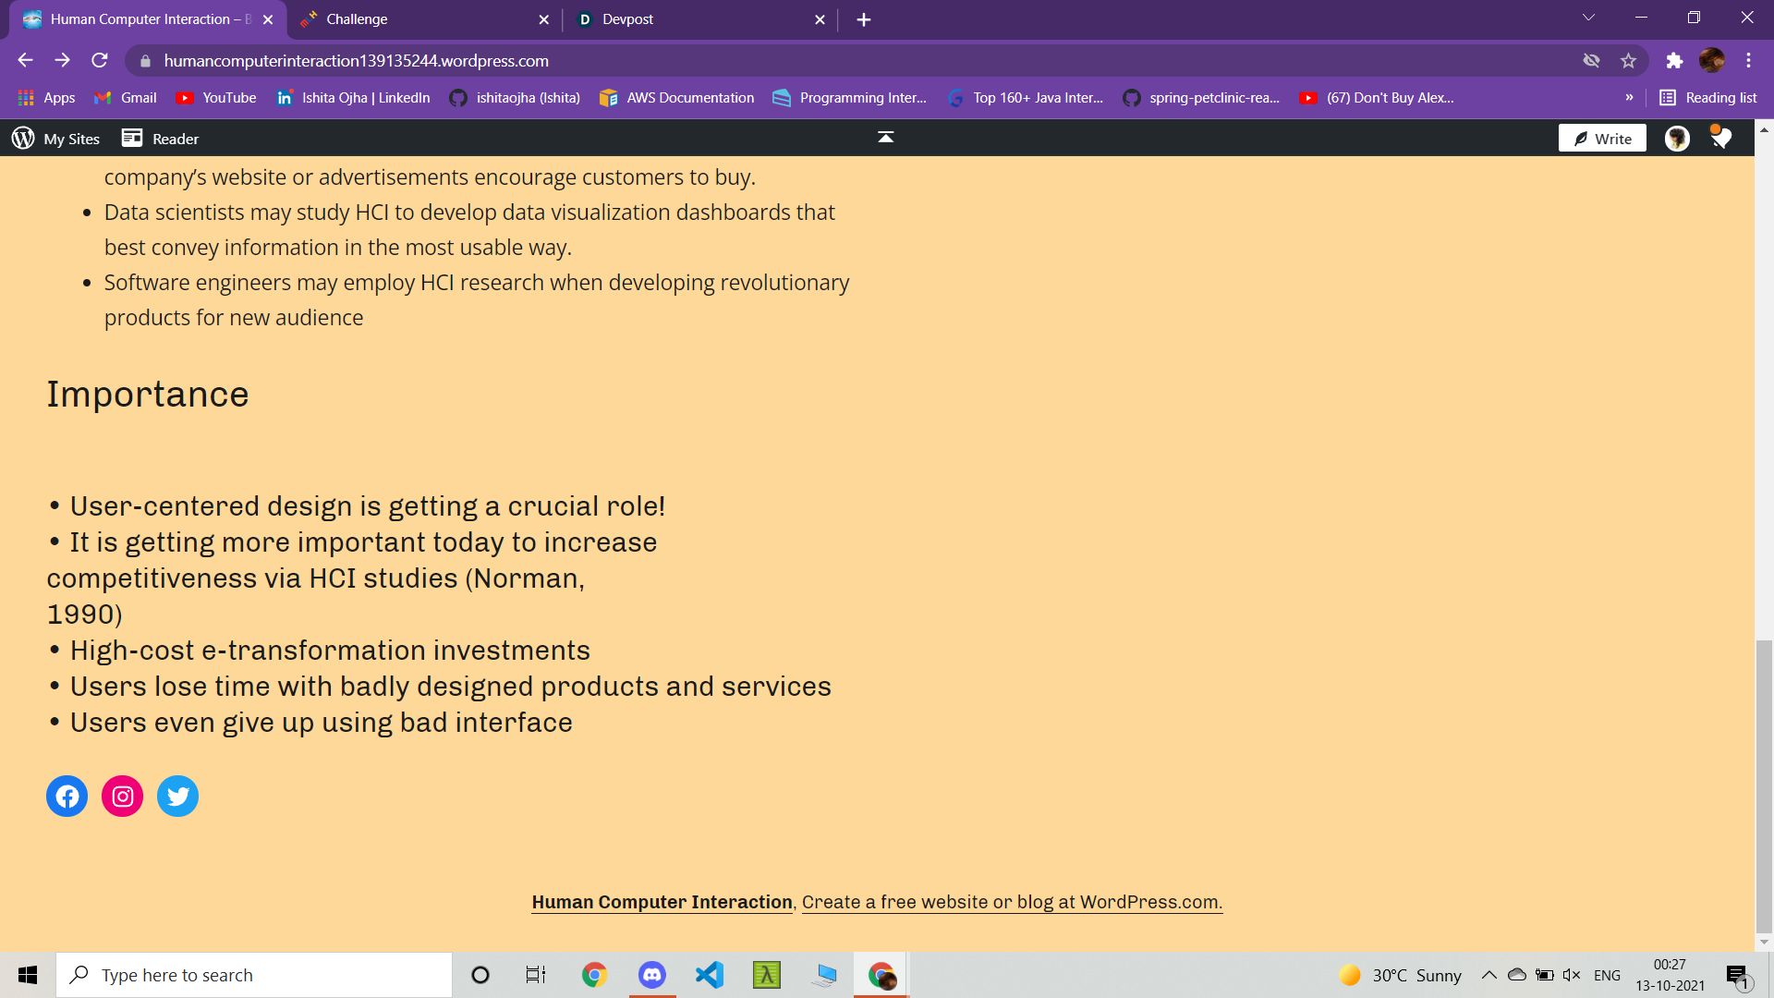Click the Write button
The height and width of the screenshot is (998, 1774).
tap(1602, 139)
